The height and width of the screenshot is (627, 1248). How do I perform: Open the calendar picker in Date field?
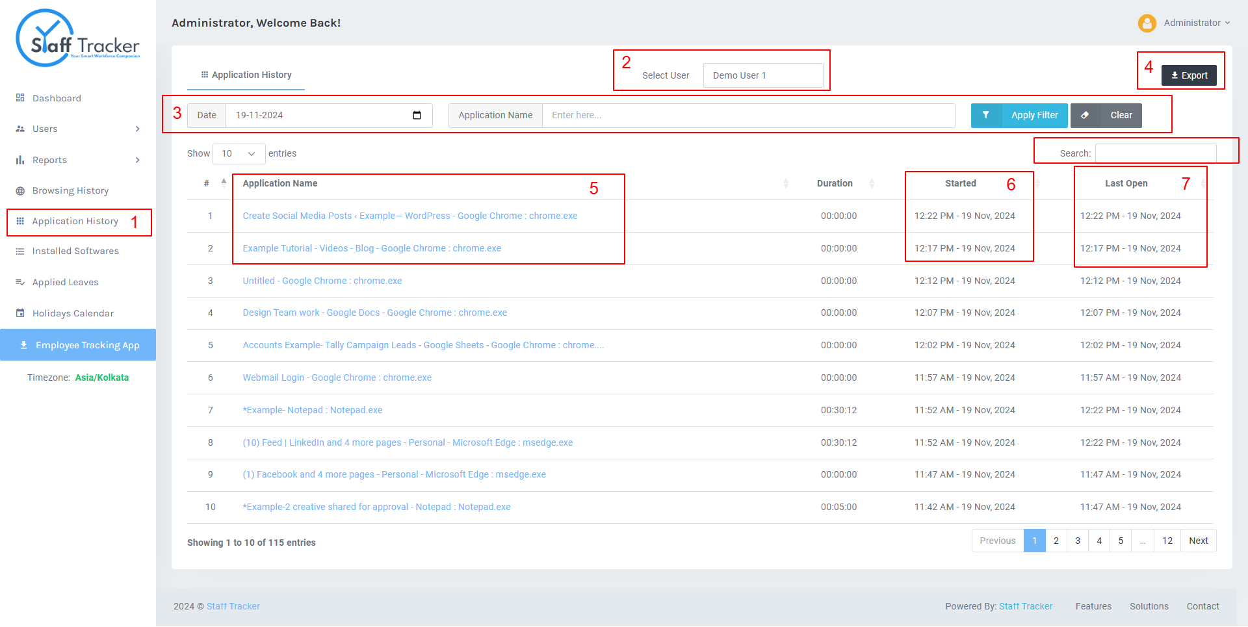point(417,116)
